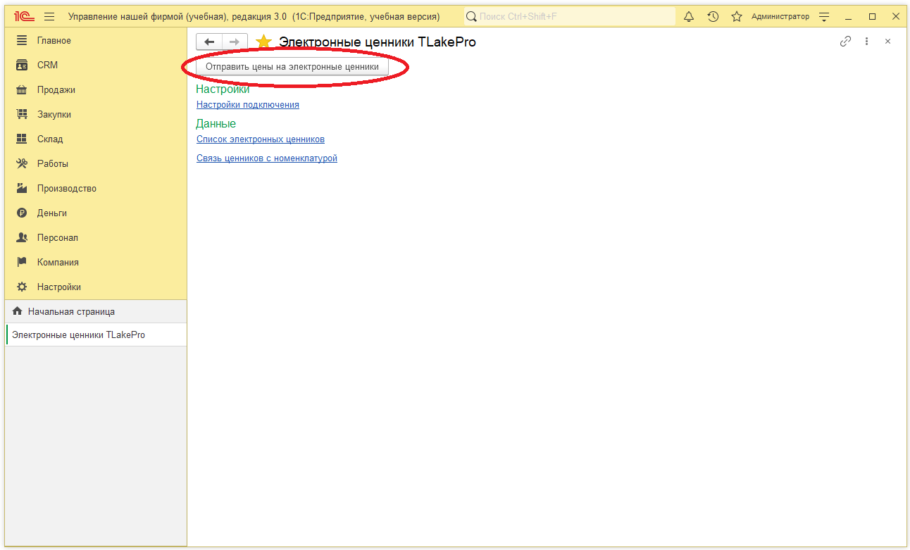Open the three-dot more actions menu
Viewport: 910px width, 550px height.
tap(867, 42)
